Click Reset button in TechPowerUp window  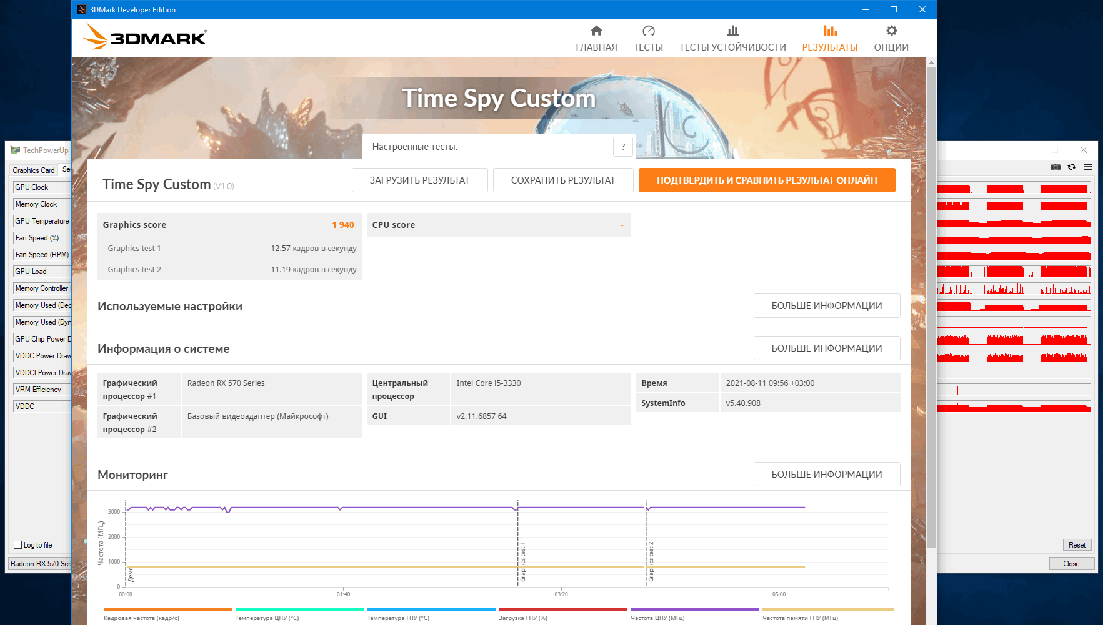pos(1077,545)
